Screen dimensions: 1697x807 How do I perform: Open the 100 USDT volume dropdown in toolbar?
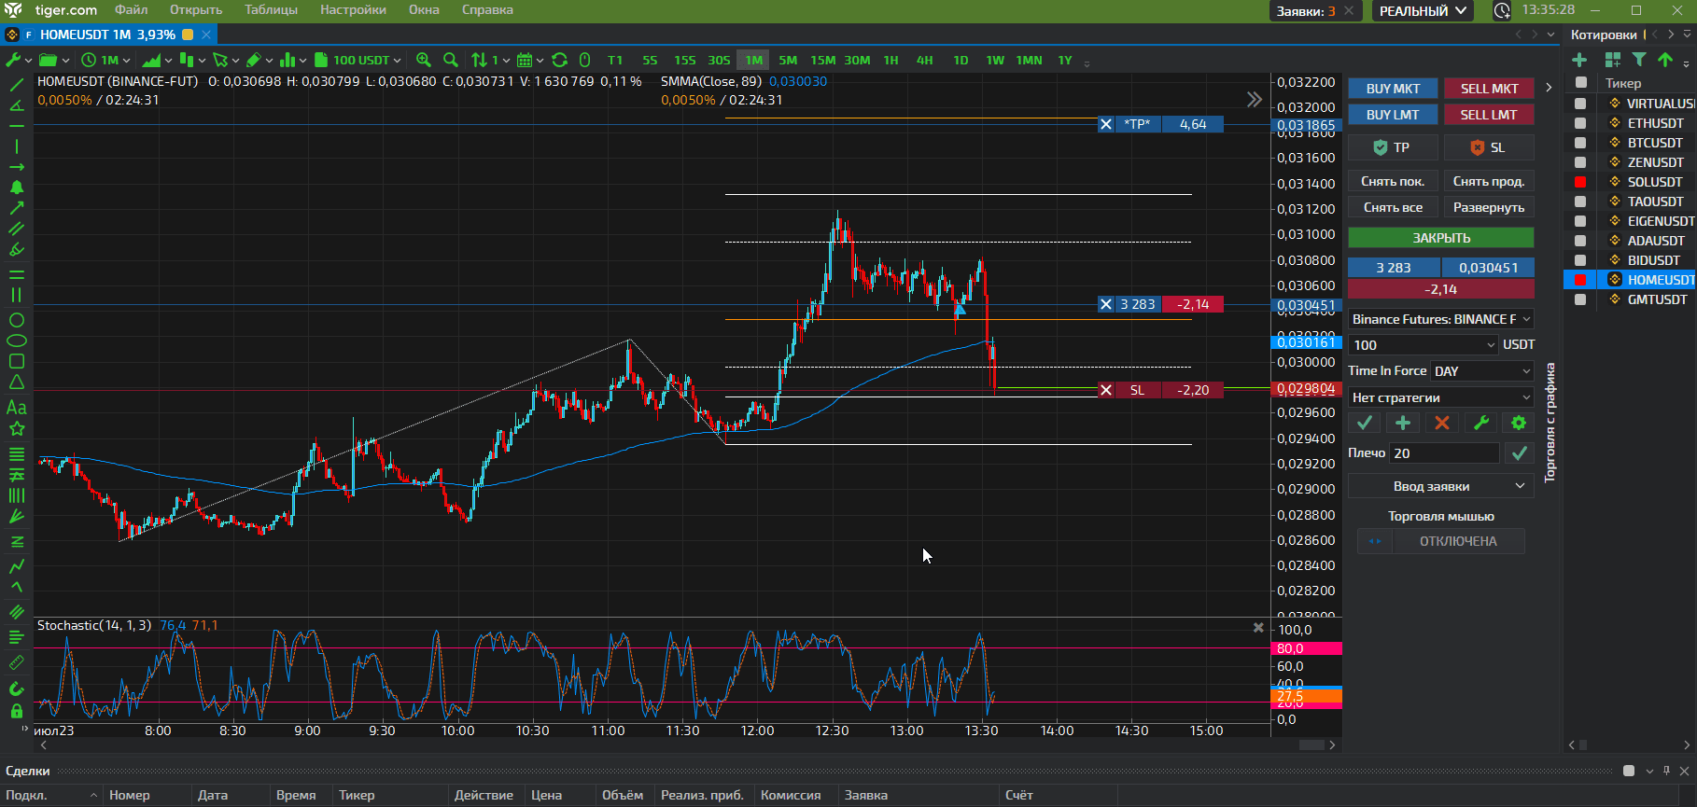pos(359,60)
